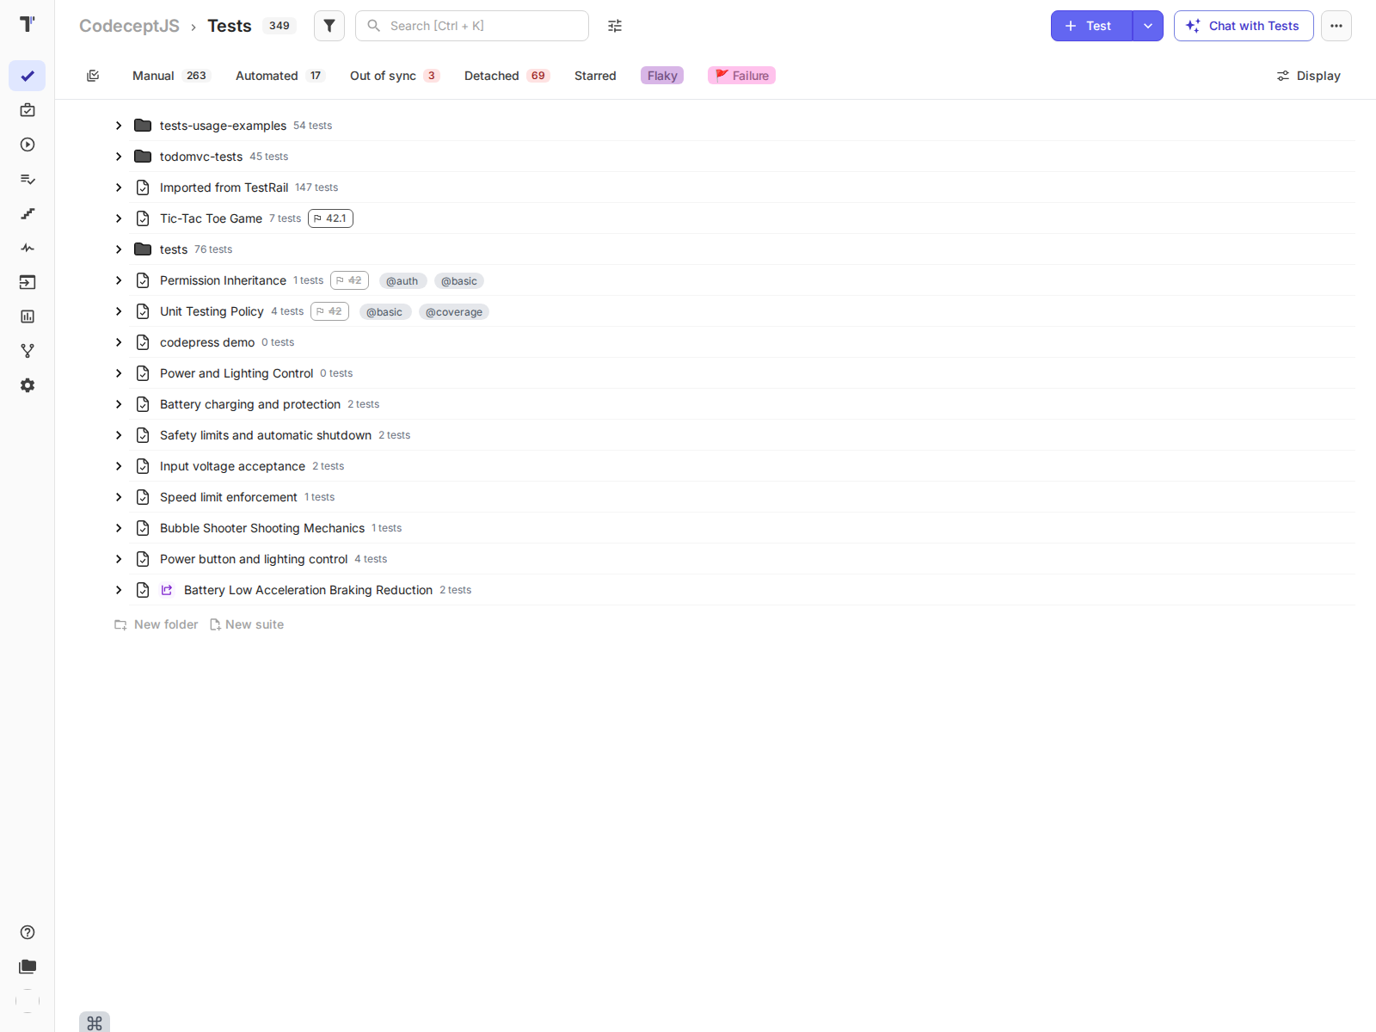The width and height of the screenshot is (1376, 1032).
Task: Open the Analytics chart sidebar icon
Action: pyautogui.click(x=28, y=316)
